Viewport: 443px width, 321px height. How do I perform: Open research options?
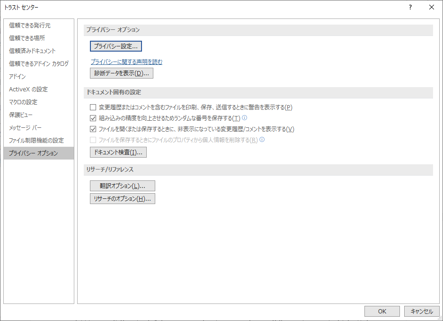point(123,198)
